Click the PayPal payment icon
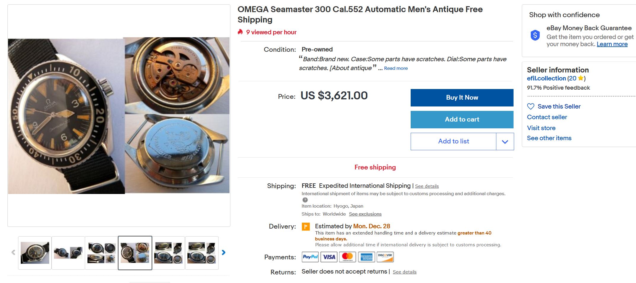636x283 pixels. (x=310, y=257)
